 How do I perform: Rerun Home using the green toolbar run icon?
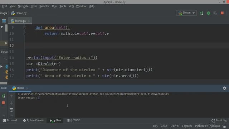[x=201, y=13]
